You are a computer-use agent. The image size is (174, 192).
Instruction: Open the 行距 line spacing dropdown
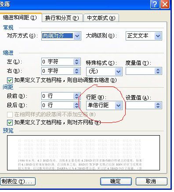coord(119,105)
